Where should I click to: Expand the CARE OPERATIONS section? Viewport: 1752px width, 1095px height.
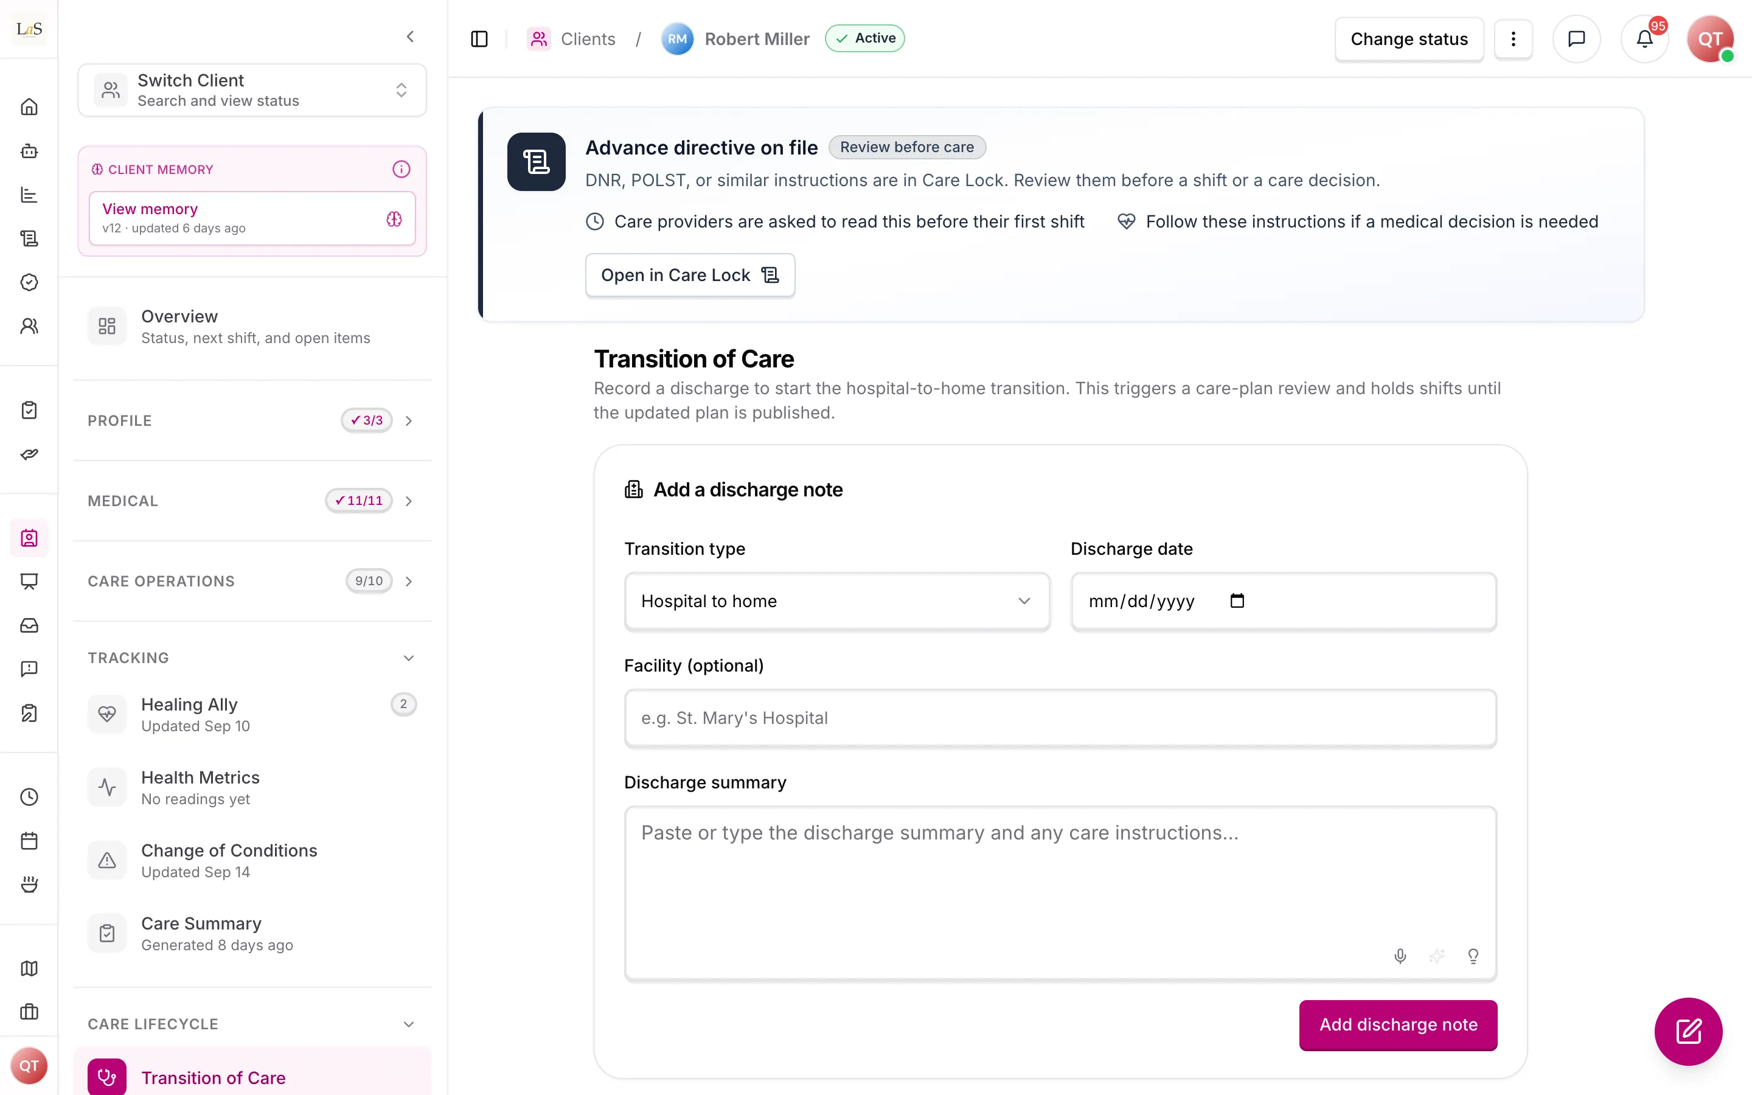pos(252,582)
